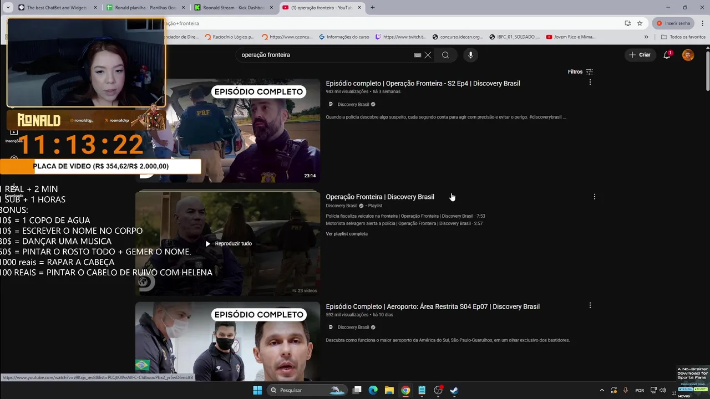Open the Roonald Stream Kick Dashboard tab
The image size is (710, 399).
click(x=234, y=8)
